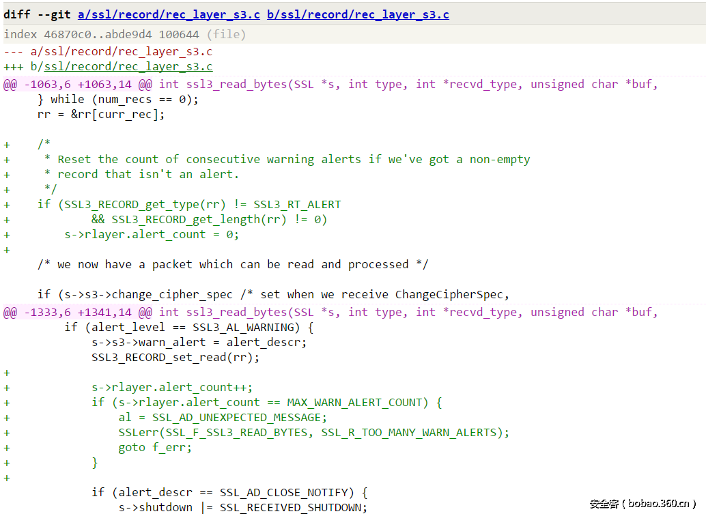This screenshot has width=706, height=516.
Task: Click the file path link on the '---' line
Action: pyautogui.click(x=122, y=51)
